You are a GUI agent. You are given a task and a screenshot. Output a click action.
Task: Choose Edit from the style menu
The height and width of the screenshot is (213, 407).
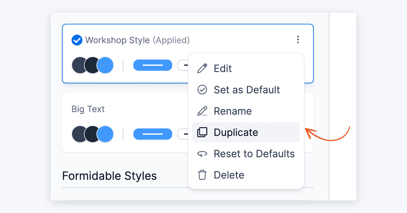point(246,68)
